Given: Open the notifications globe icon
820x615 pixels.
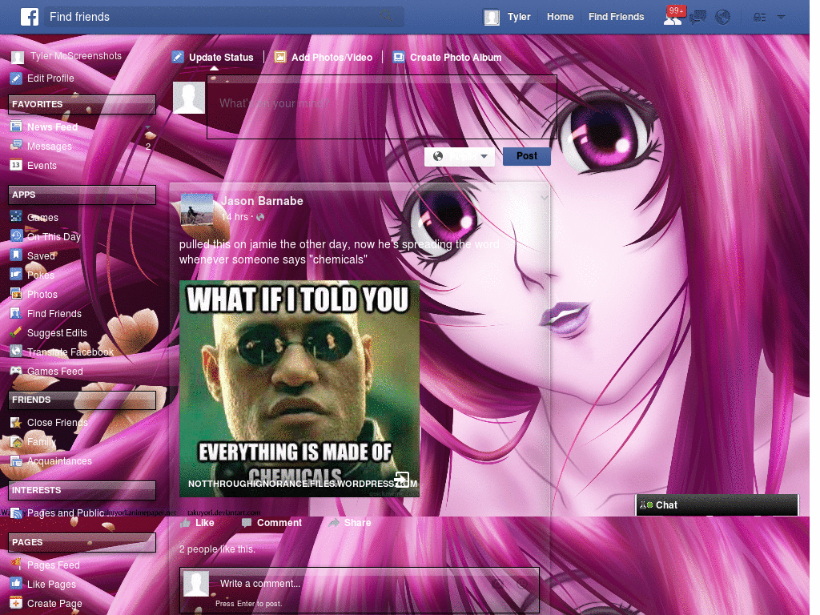Looking at the screenshot, I should [x=723, y=18].
